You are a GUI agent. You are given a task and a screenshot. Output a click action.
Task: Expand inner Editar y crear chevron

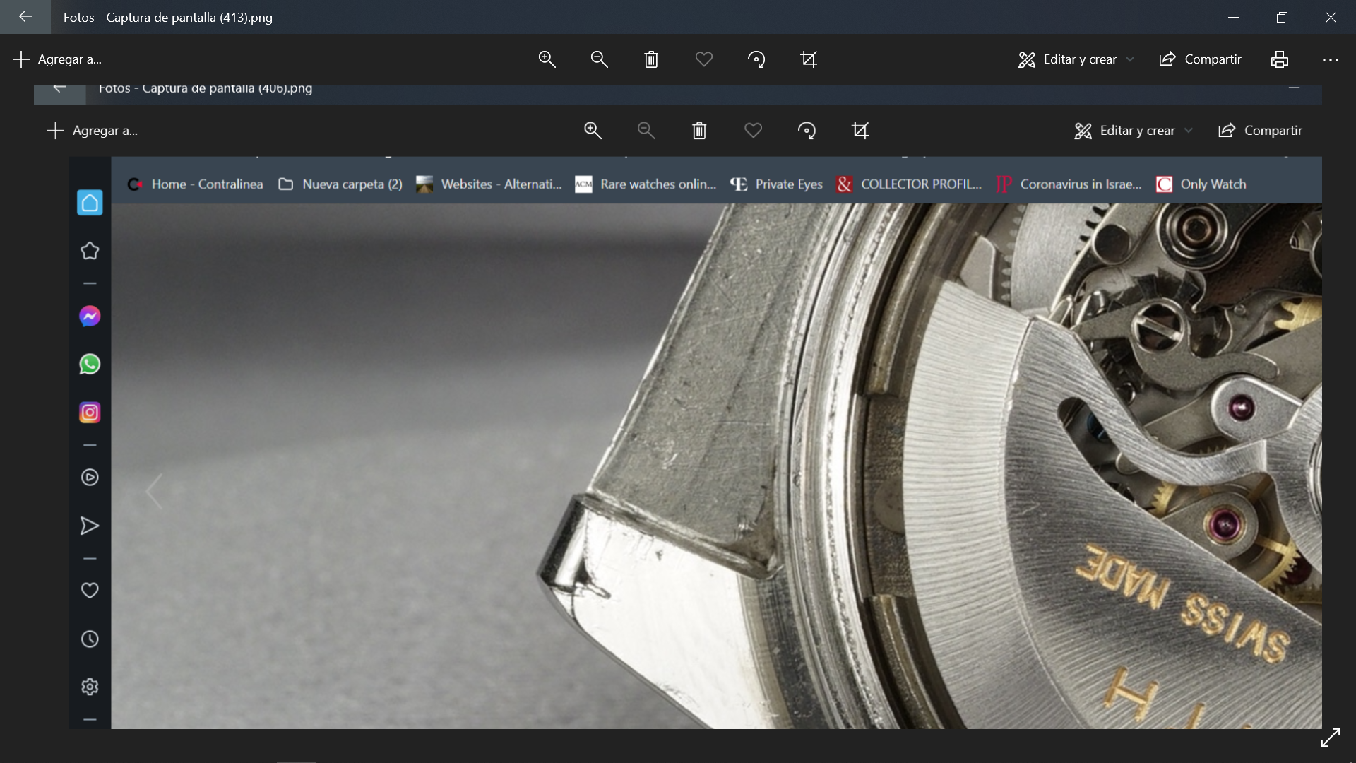(x=1189, y=131)
